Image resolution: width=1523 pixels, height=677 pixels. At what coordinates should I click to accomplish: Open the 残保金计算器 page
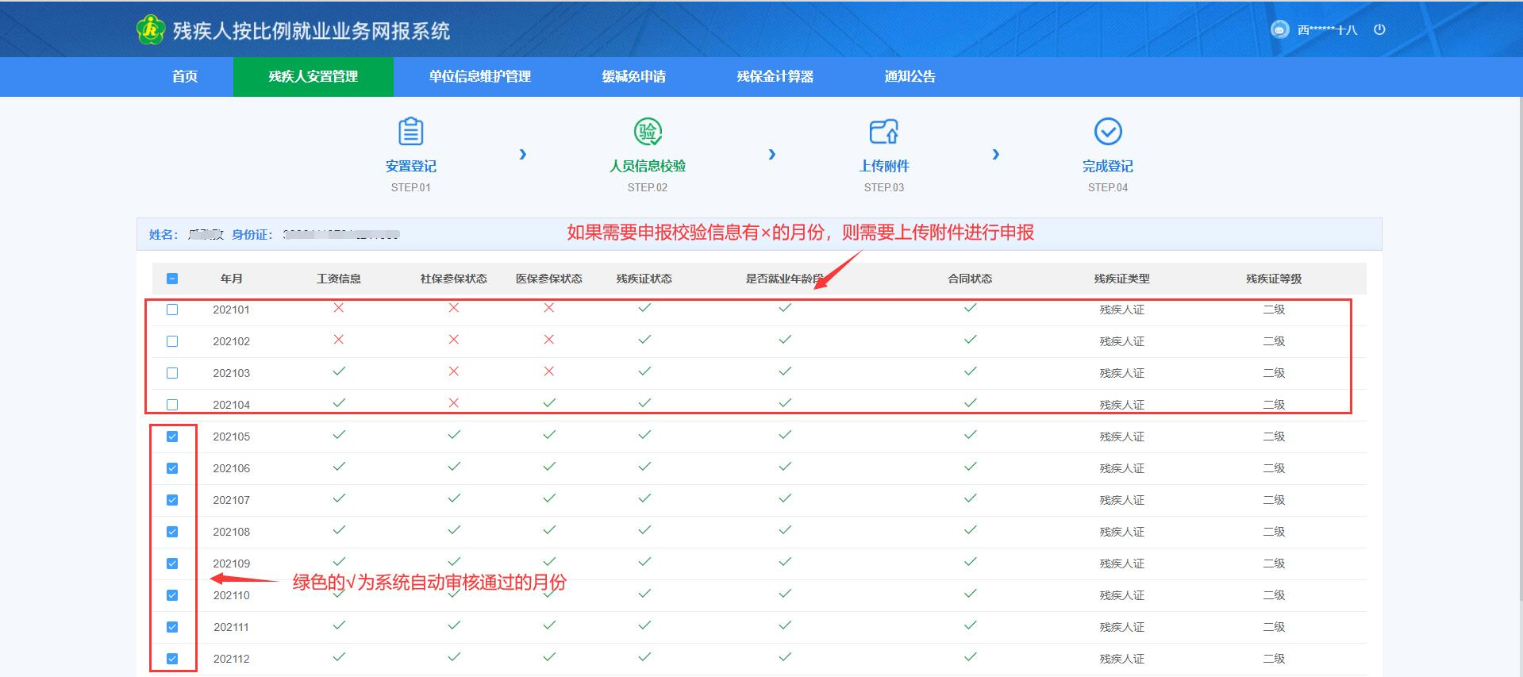tap(775, 77)
